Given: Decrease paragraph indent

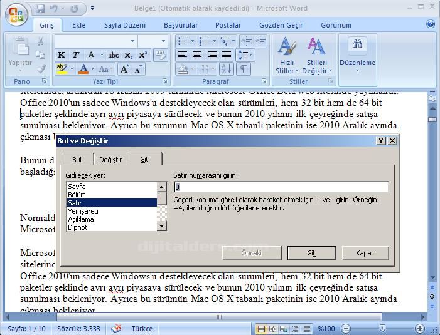Looking at the screenshot, I should (x=247, y=41).
